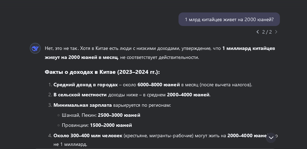Click the DeepSeek whale avatar icon
The image size is (307, 149).
34,49
